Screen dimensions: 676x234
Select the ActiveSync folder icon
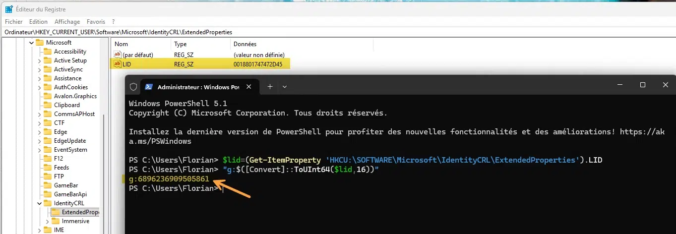click(48, 69)
